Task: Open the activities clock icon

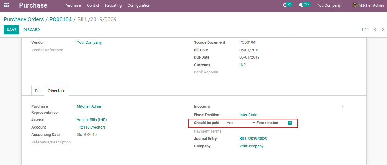Action: tap(285, 5)
